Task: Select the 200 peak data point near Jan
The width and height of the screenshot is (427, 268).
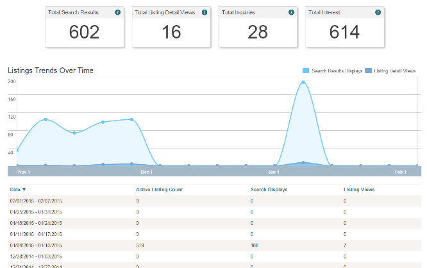Action: 303,82
